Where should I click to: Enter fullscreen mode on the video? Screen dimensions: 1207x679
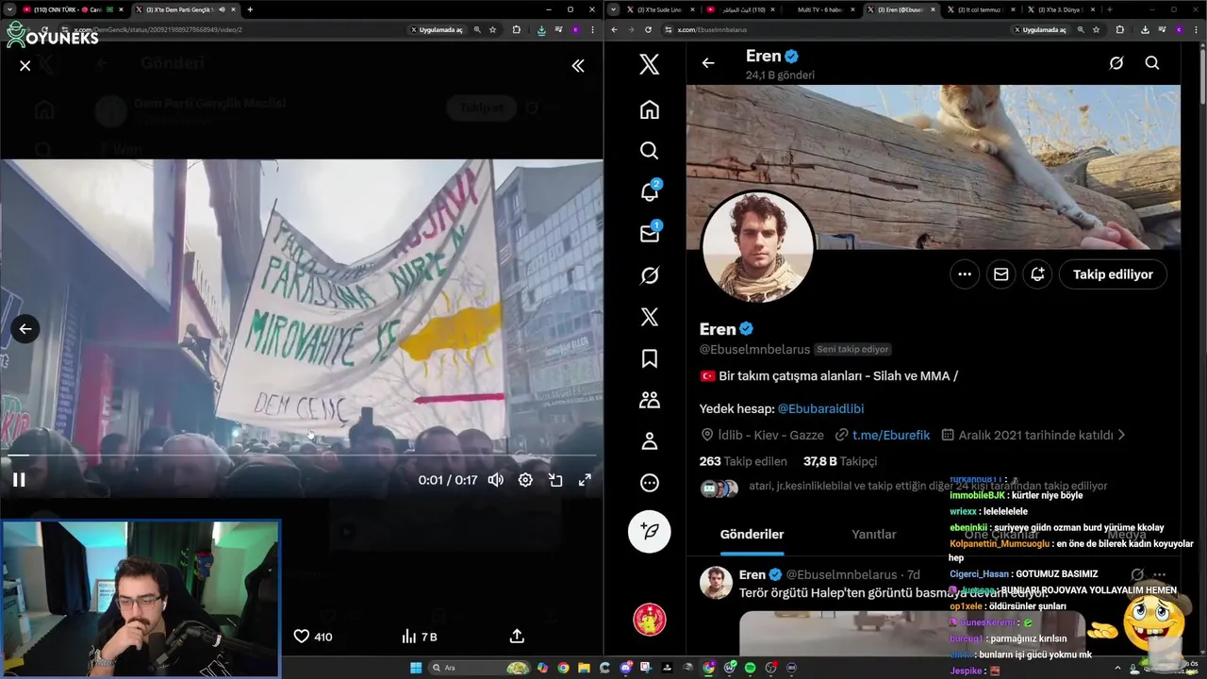pos(585,480)
